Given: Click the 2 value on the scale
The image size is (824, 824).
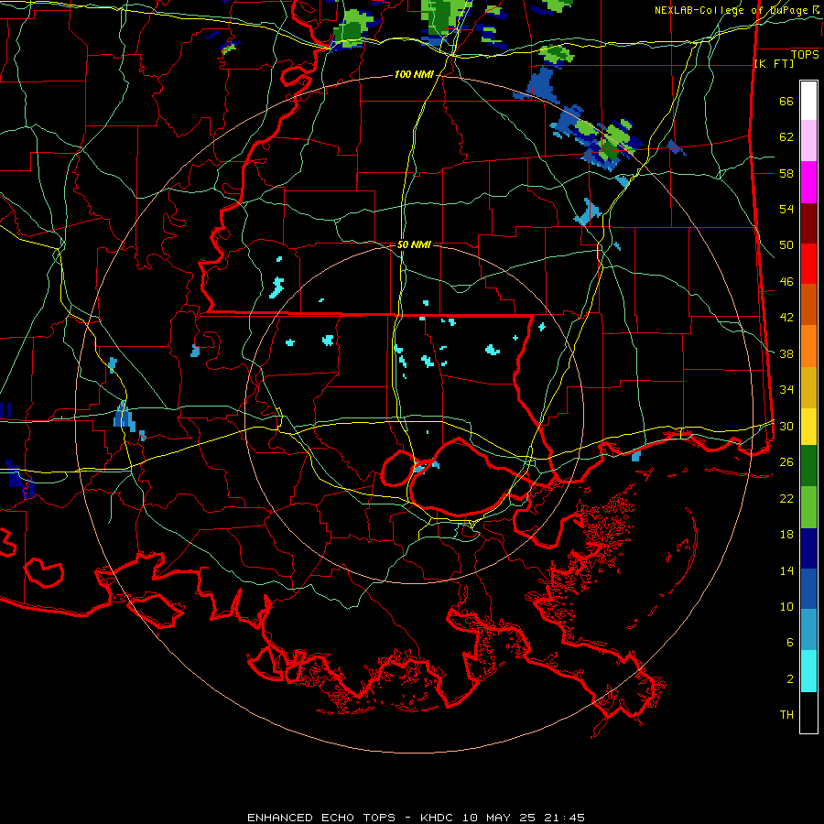Looking at the screenshot, I should 790,679.
